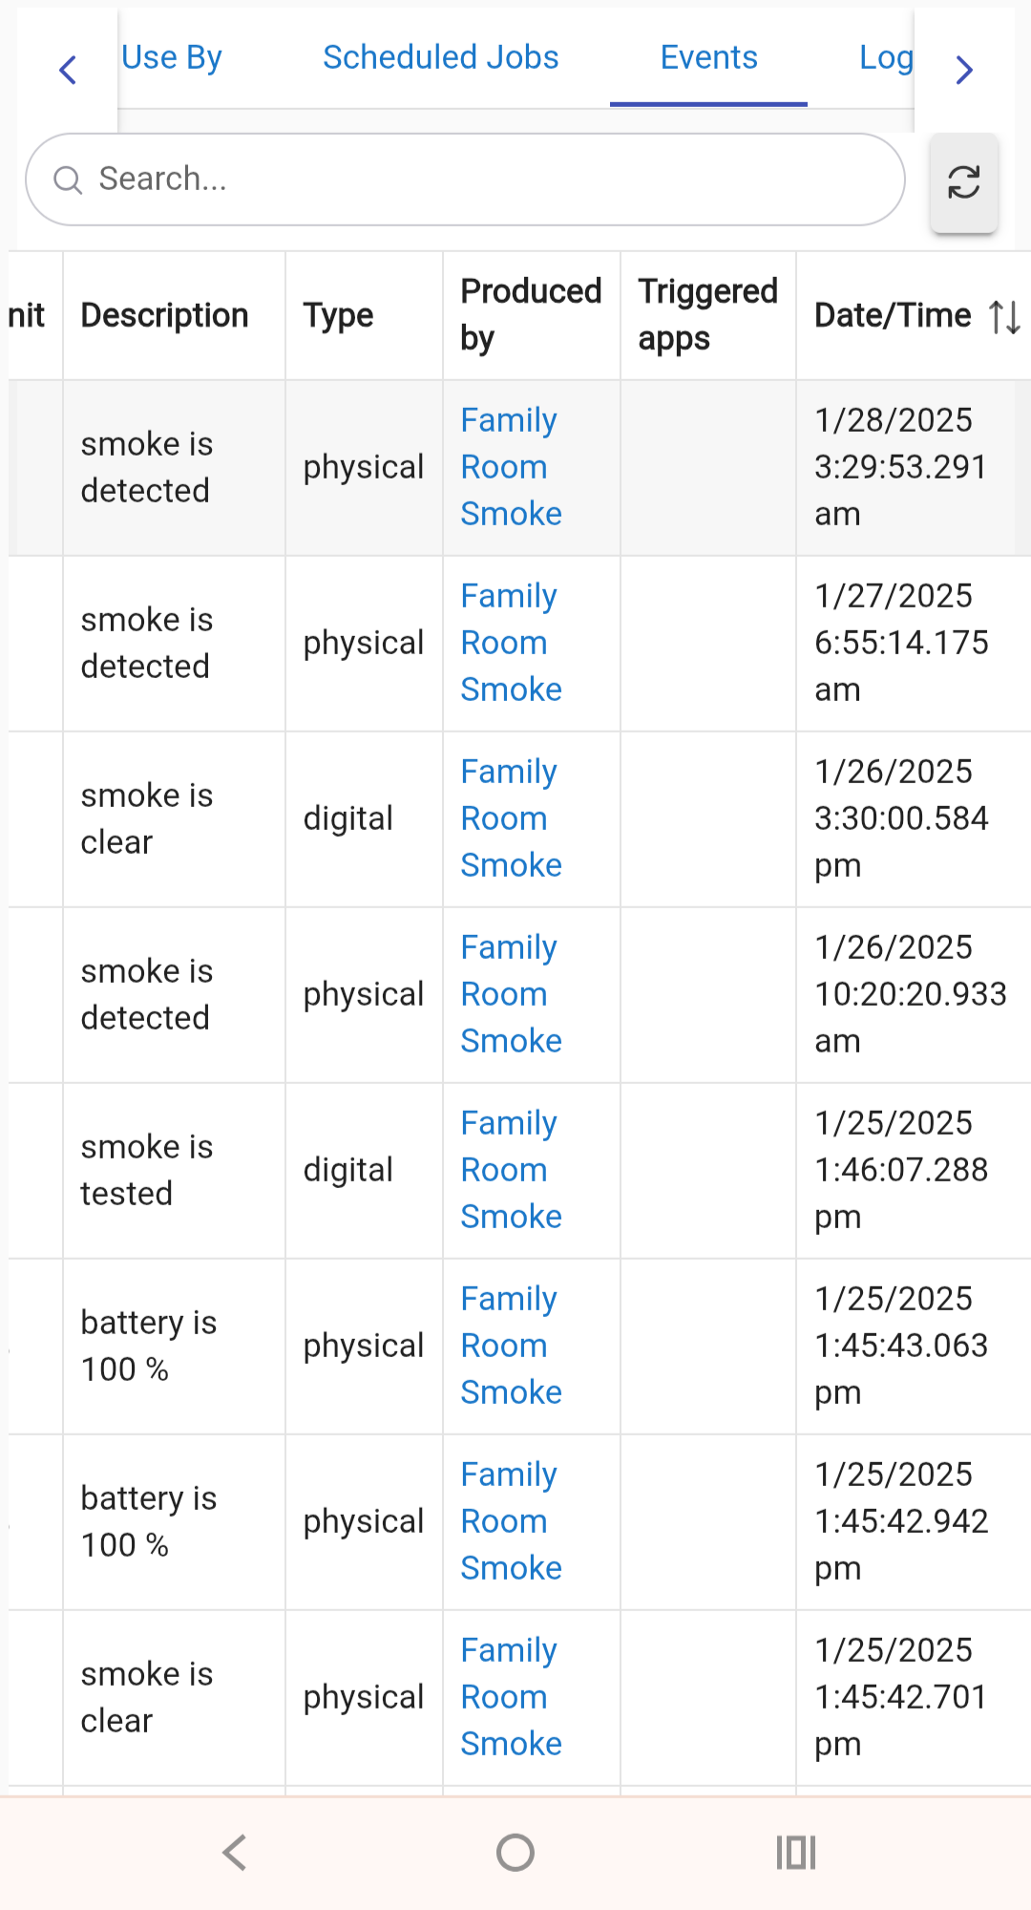Tap the Android back navigation icon
The image size is (1031, 1910).
pyautogui.click(x=235, y=1853)
